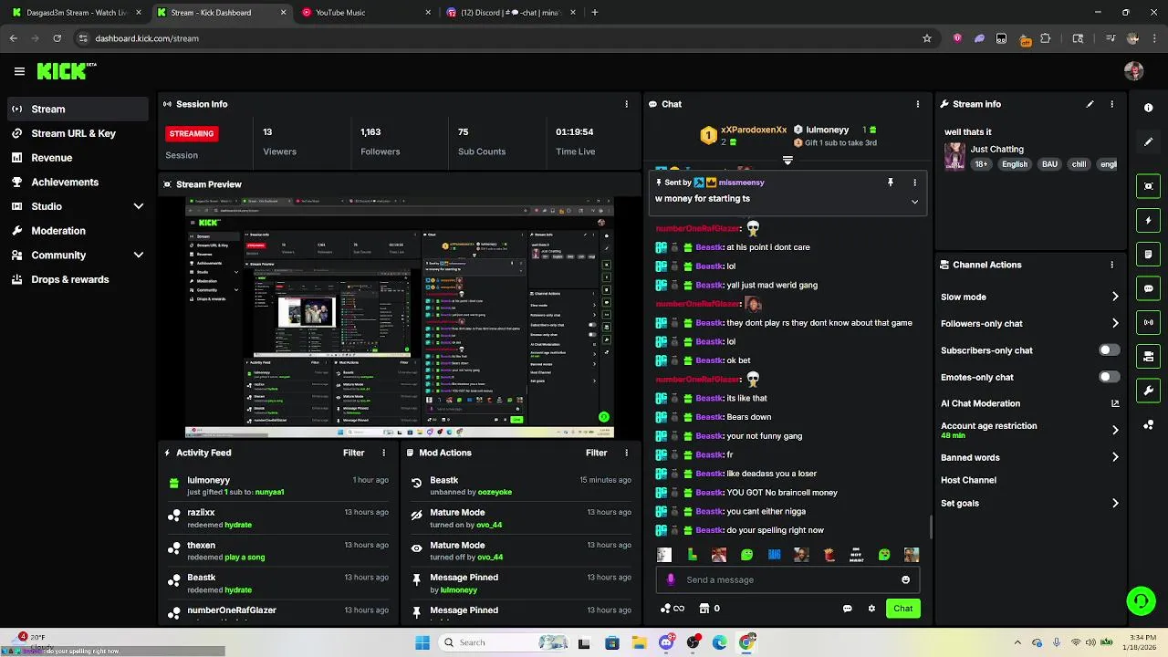Open Followers-only chat options arrow

coord(1115,323)
